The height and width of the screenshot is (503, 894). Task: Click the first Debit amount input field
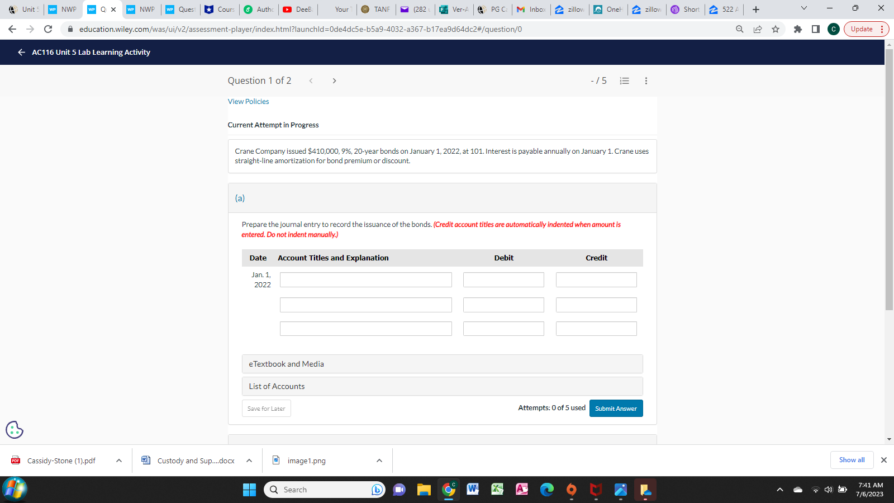click(x=503, y=279)
